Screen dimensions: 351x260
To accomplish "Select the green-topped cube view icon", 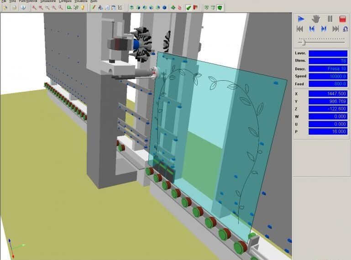I will (131, 8).
